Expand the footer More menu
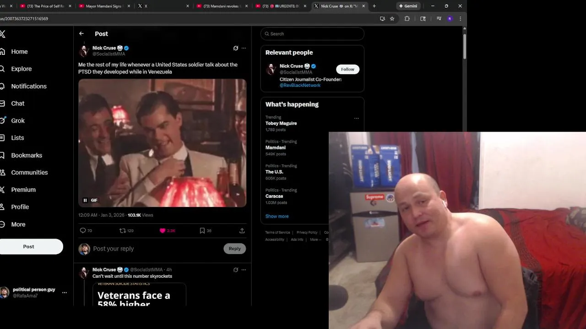 coord(315,239)
